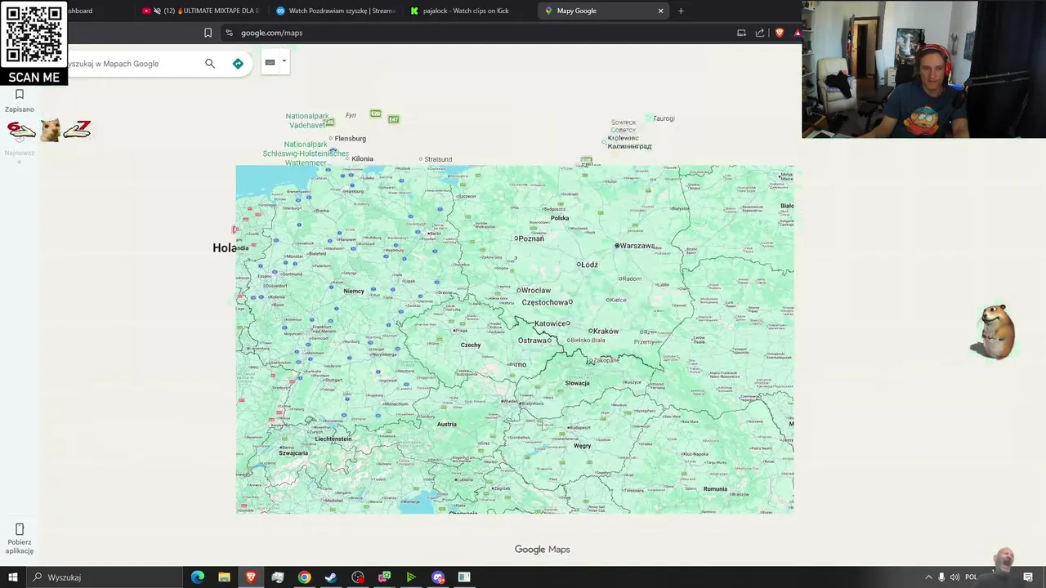The width and height of the screenshot is (1046, 588).
Task: Click the Węgry country label
Action: [582, 446]
